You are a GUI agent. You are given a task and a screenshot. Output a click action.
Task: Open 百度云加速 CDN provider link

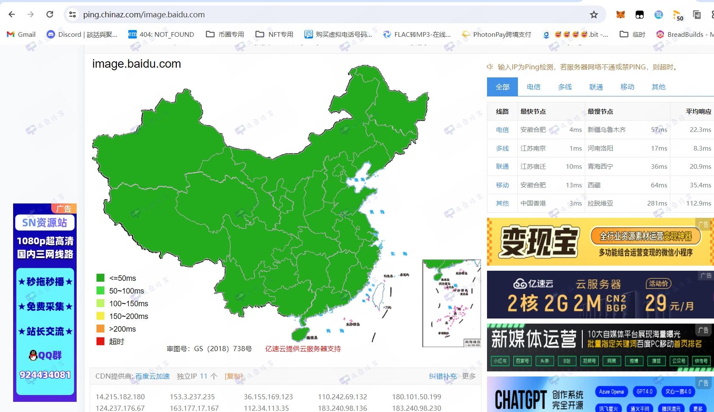point(152,376)
